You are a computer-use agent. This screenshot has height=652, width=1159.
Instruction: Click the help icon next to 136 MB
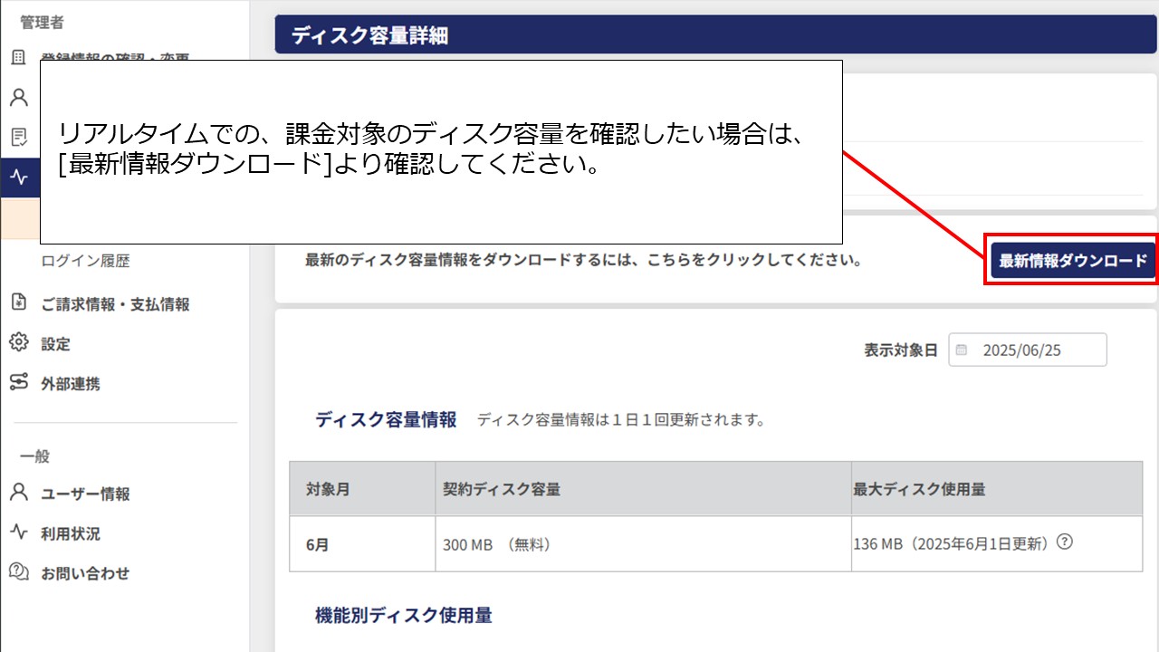[x=1065, y=542]
